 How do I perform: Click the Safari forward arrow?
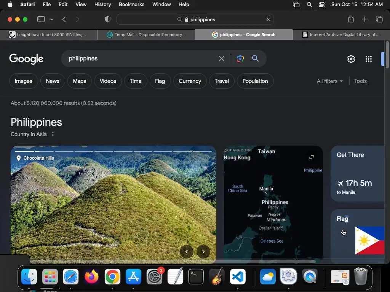(x=77, y=19)
